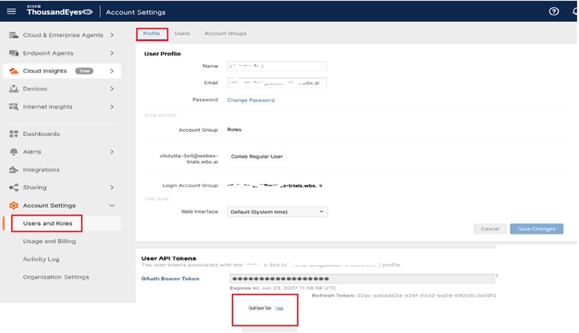Click the token expiry date text
This screenshot has width=579, height=333.
298,288
